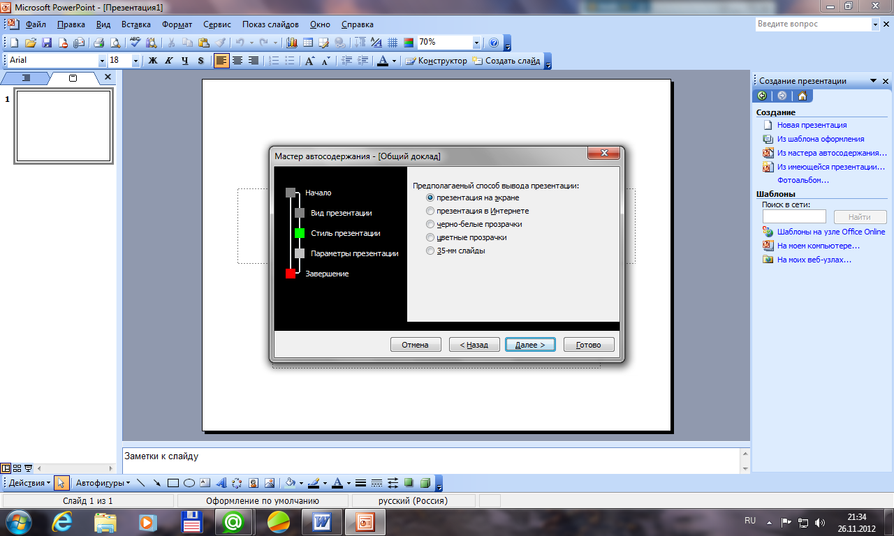Show the grid using the toolbar icon
Screen dimensions: 894x536
click(393, 43)
